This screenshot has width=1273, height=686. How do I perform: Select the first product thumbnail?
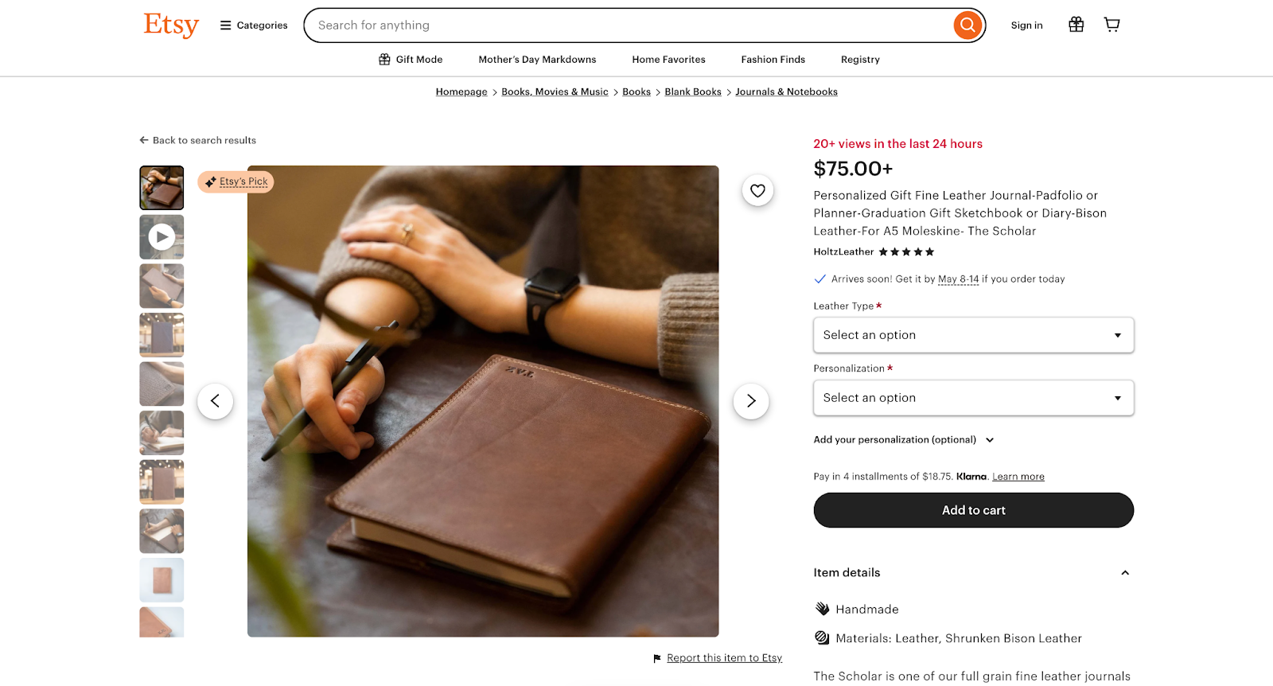coord(161,187)
